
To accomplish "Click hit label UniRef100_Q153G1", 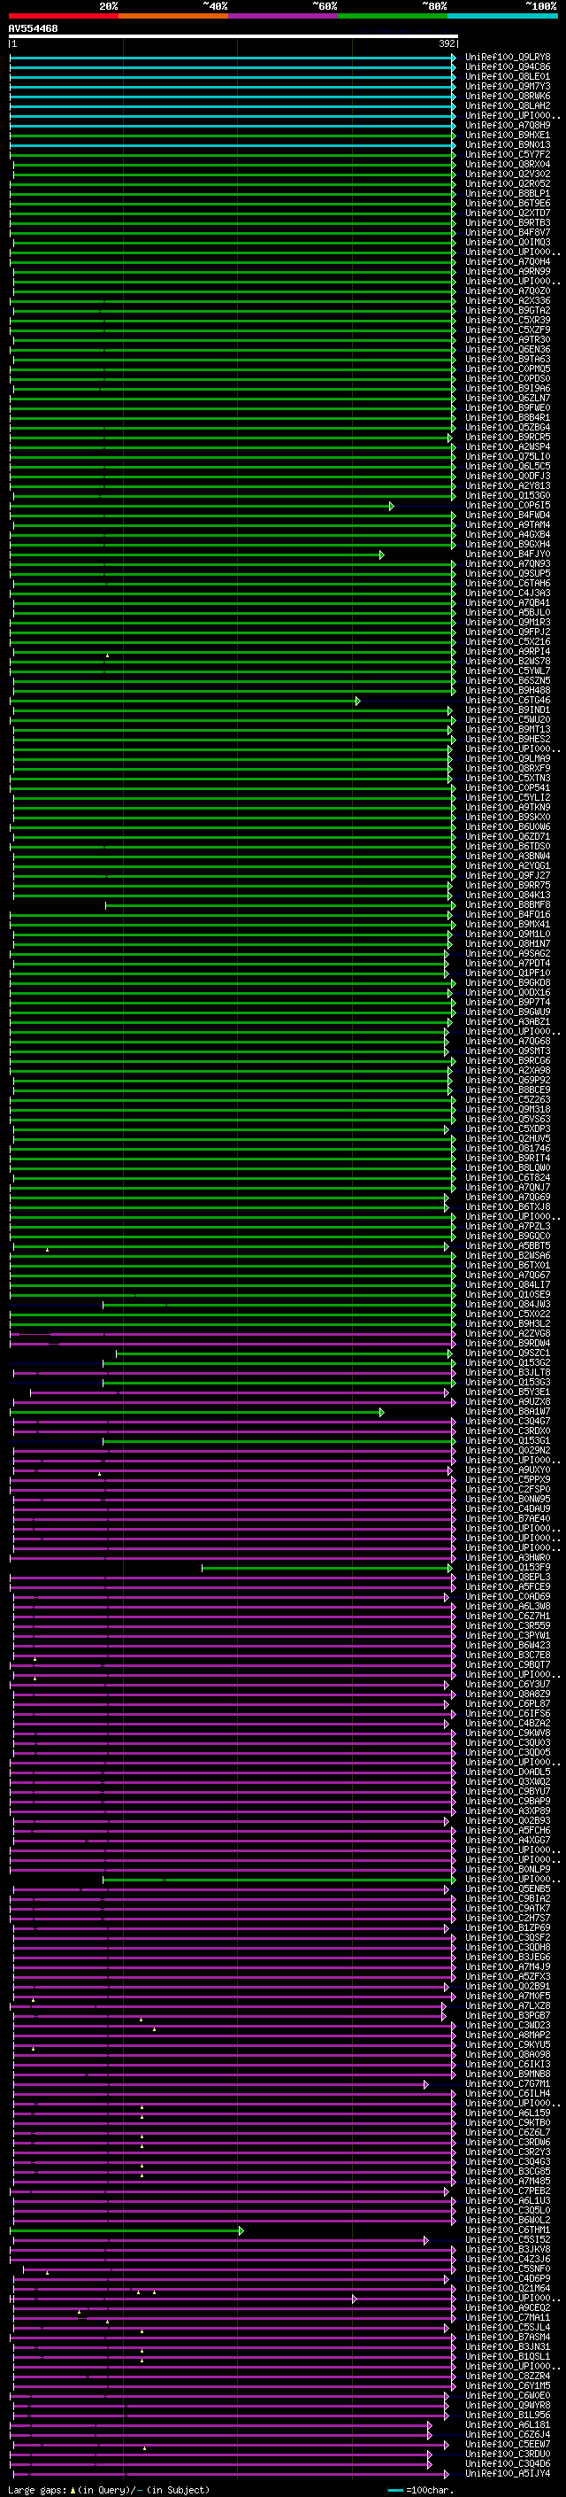I will pyautogui.click(x=508, y=1440).
